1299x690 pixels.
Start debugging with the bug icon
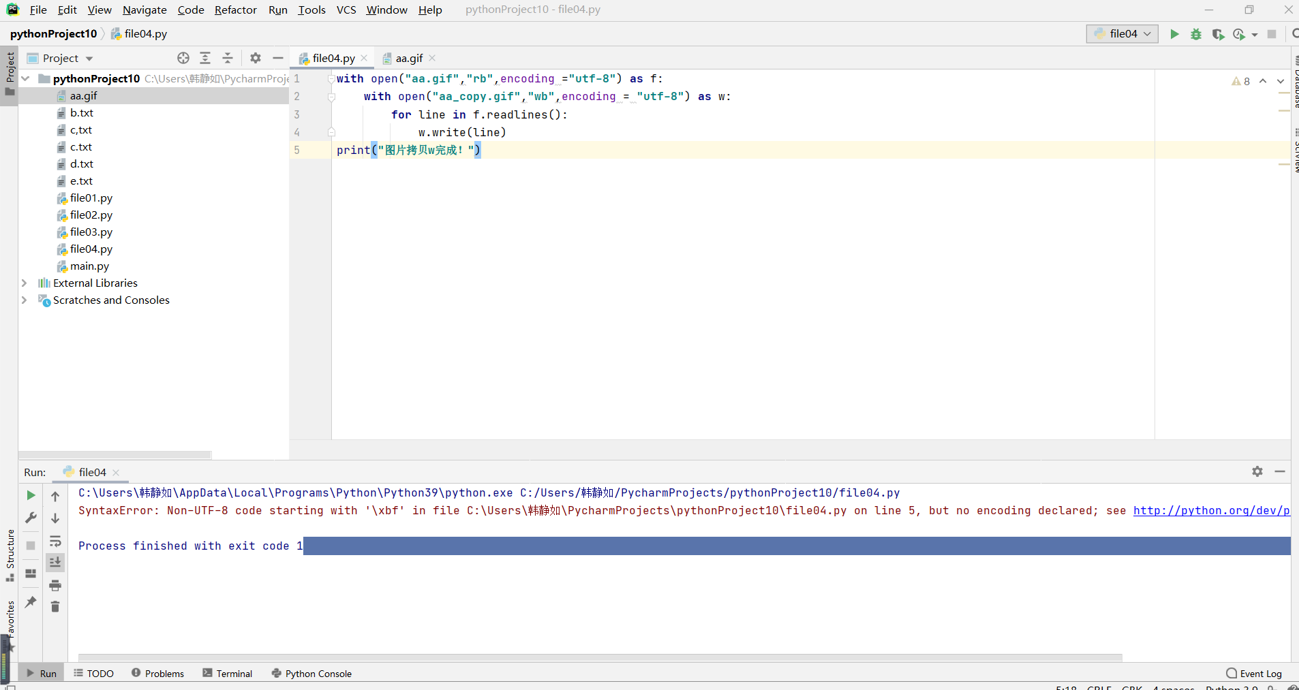(1196, 34)
